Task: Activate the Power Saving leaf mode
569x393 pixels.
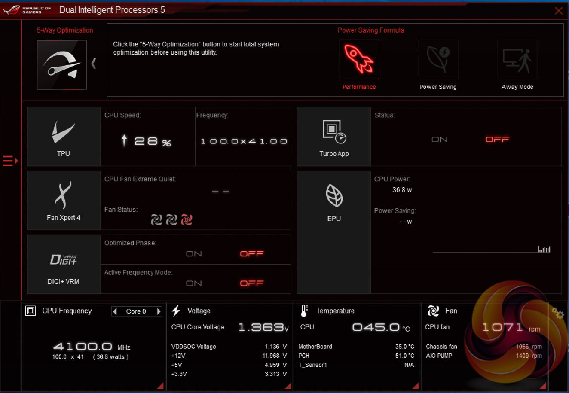Action: tap(438, 60)
